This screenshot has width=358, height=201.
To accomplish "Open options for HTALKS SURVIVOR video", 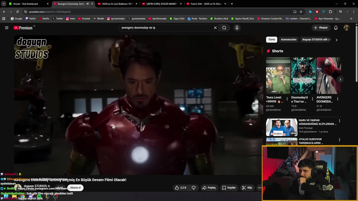I will (340, 140).
